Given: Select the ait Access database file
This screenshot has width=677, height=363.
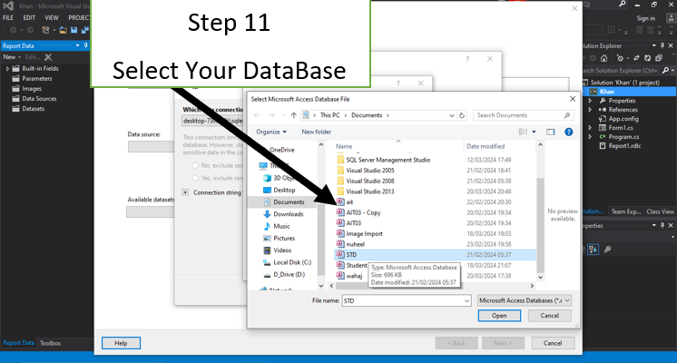Looking at the screenshot, I should click(349, 202).
